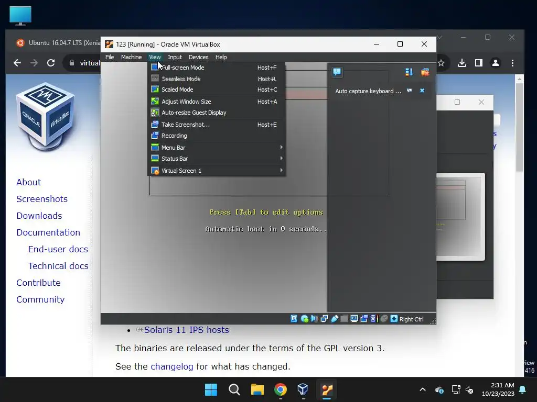Click the disagree icon on Auto capture notification
537x402 pixels.
409,91
